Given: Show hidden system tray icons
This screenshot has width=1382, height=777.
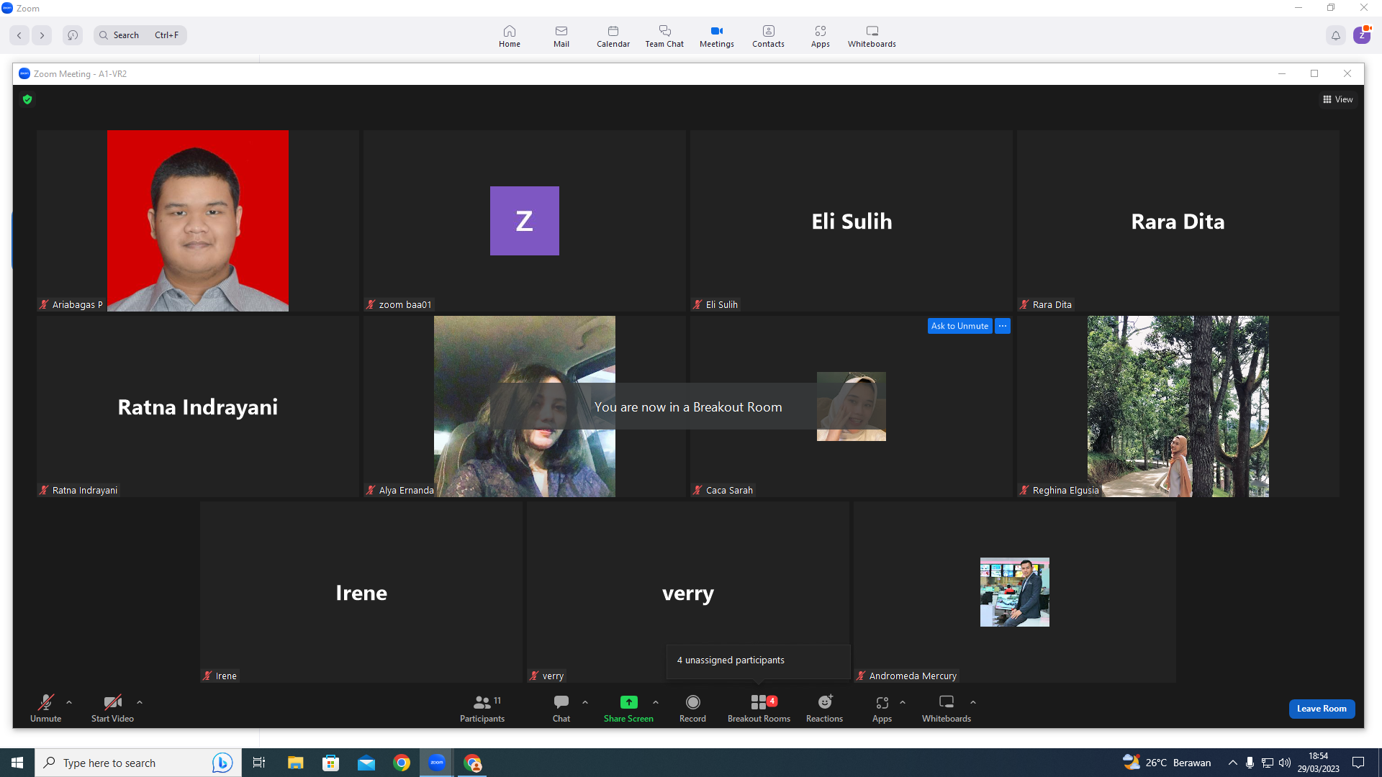Looking at the screenshot, I should 1233,763.
